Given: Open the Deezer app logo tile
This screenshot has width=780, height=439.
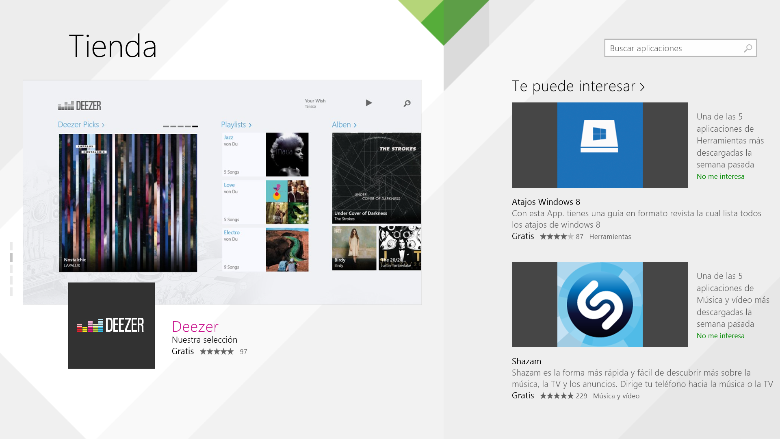Looking at the screenshot, I should [111, 326].
